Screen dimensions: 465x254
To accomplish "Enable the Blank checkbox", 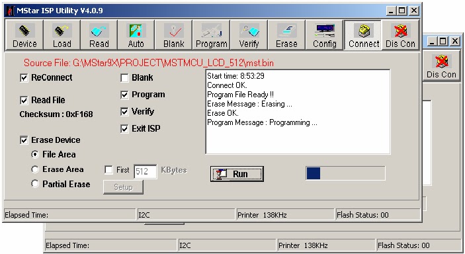I will [124, 78].
